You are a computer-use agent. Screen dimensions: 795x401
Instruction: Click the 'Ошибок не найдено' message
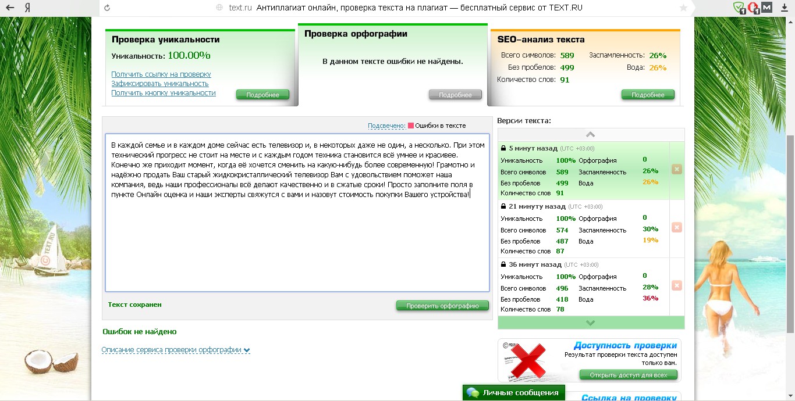[x=140, y=331]
